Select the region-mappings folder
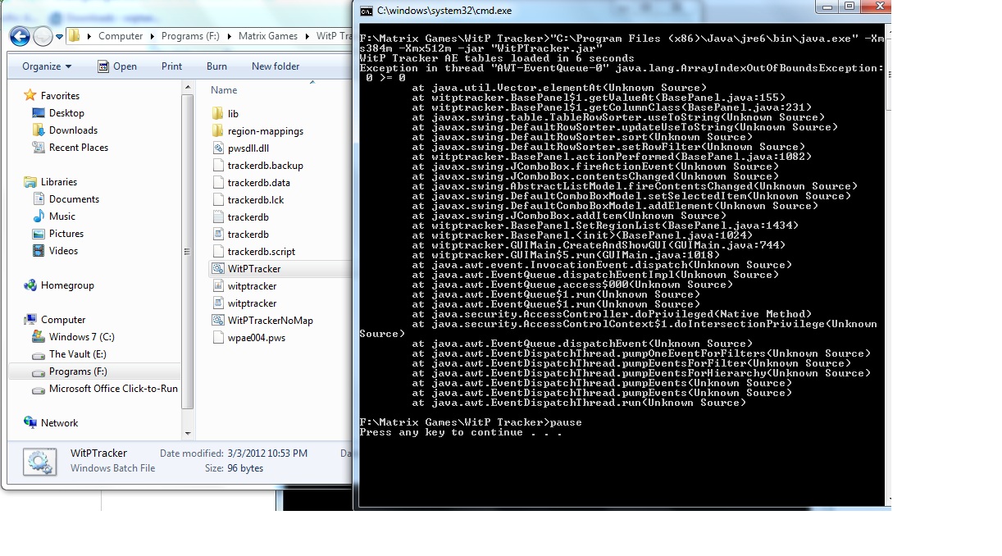This screenshot has height=556, width=1002. click(x=257, y=131)
